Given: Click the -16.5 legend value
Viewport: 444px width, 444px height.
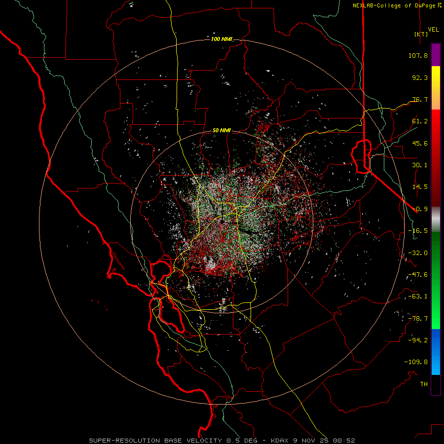Looking at the screenshot, I should coord(418,231).
